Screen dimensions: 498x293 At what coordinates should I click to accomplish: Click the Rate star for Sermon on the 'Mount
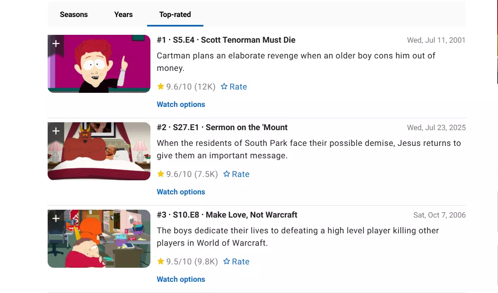(236, 174)
